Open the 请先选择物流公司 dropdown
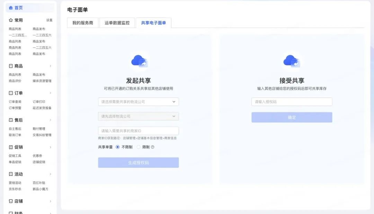The image size is (374, 214). tap(138, 117)
